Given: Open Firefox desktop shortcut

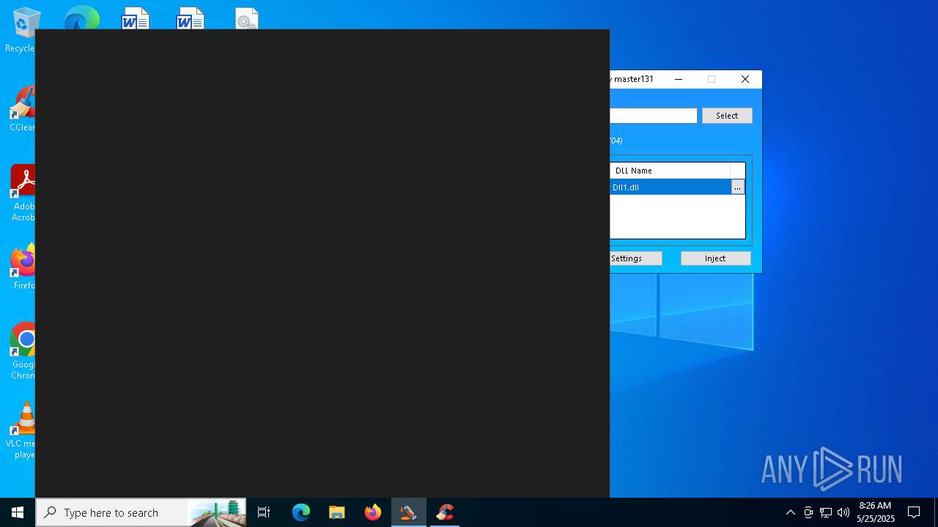Looking at the screenshot, I should click(x=23, y=267).
